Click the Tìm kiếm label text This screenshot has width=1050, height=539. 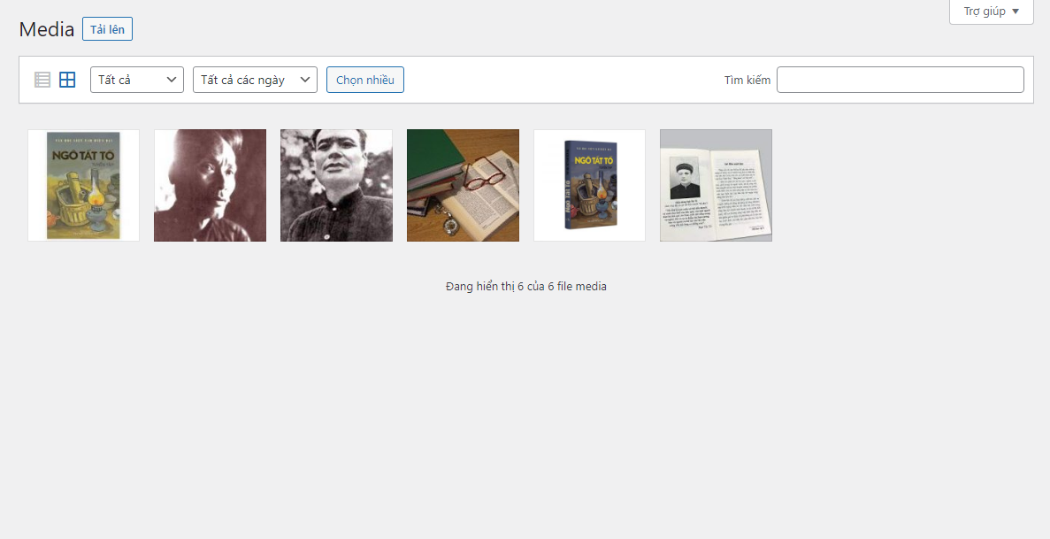pos(747,81)
